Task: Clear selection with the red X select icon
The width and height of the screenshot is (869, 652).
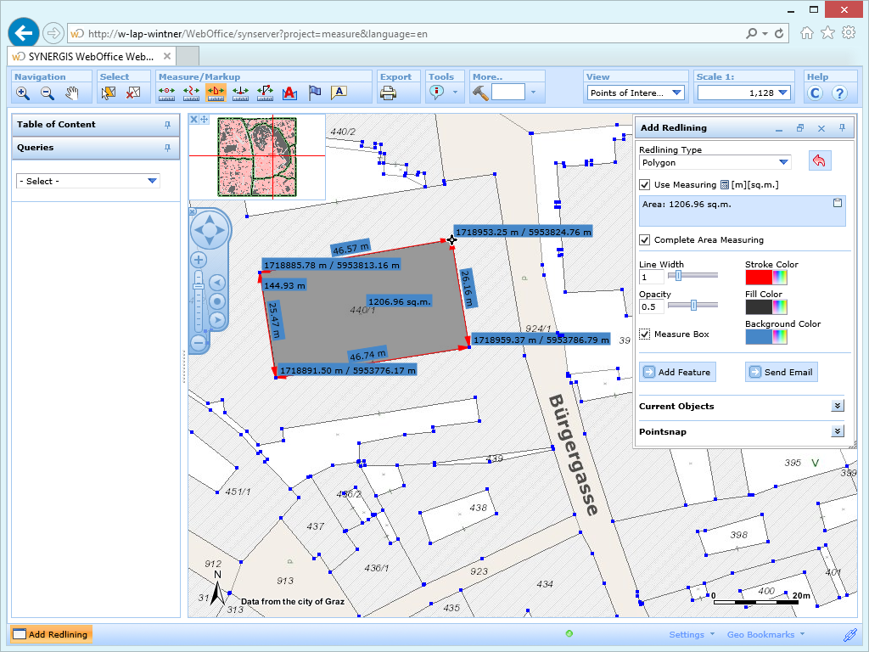Action: pyautogui.click(x=132, y=93)
